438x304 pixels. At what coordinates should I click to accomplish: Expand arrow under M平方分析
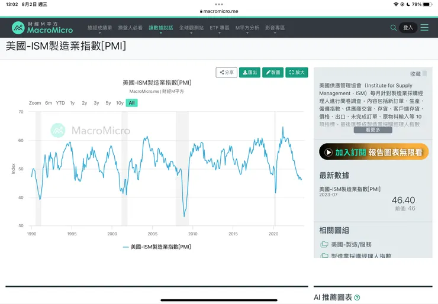coord(247,33)
